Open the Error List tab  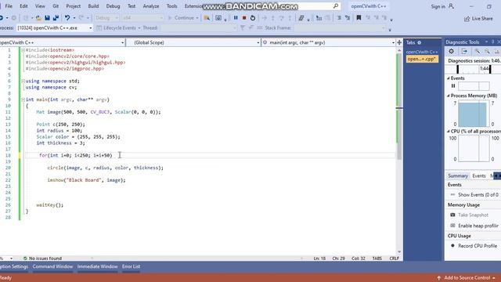tap(131, 266)
